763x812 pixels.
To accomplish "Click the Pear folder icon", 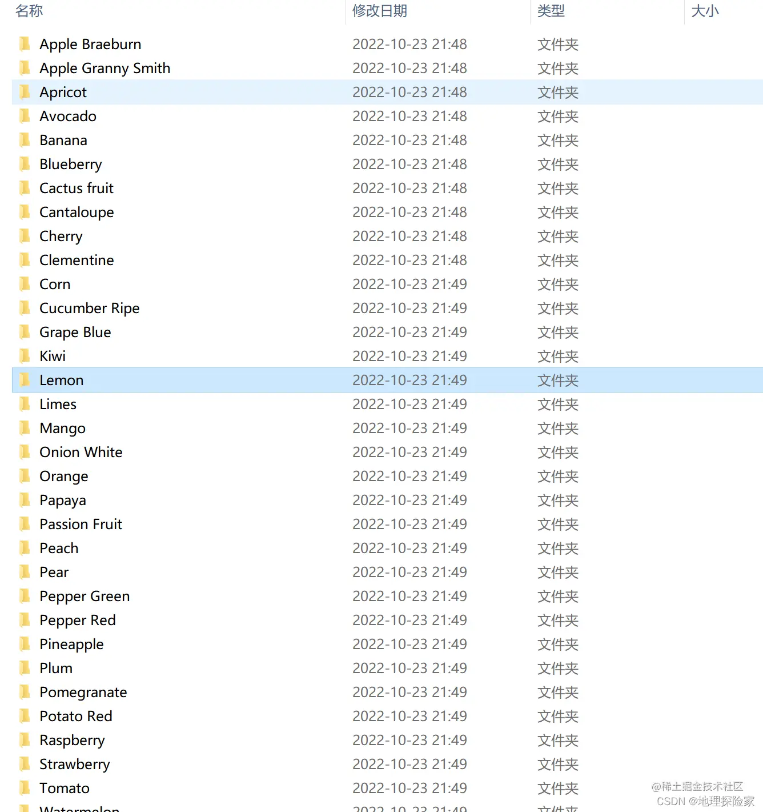I will coord(25,572).
